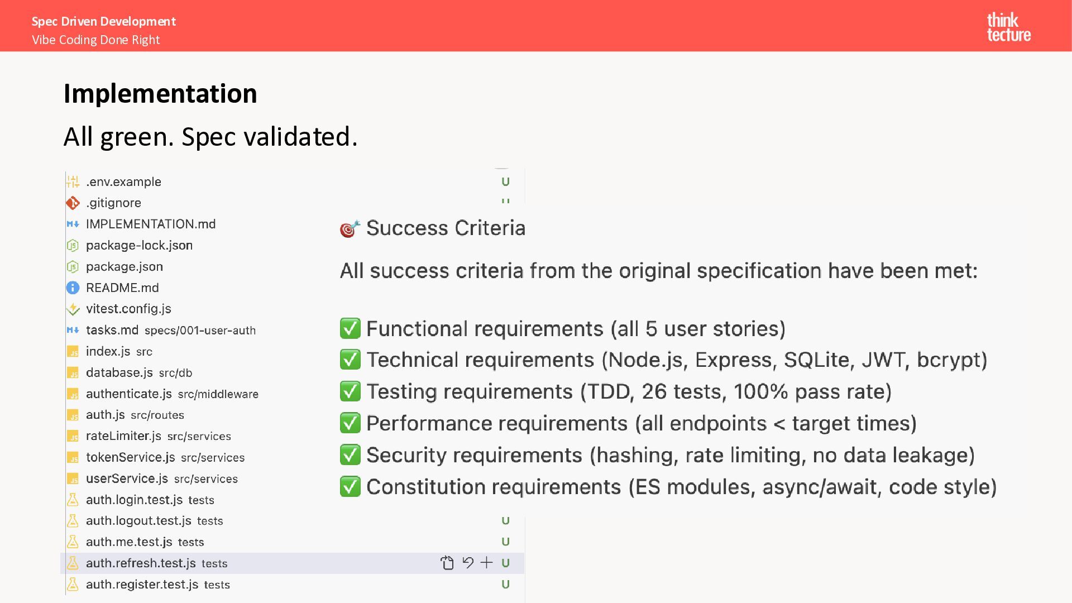This screenshot has height=603, width=1072.
Task: Select tasks.md under specs/001-user-auth
Action: (x=112, y=331)
